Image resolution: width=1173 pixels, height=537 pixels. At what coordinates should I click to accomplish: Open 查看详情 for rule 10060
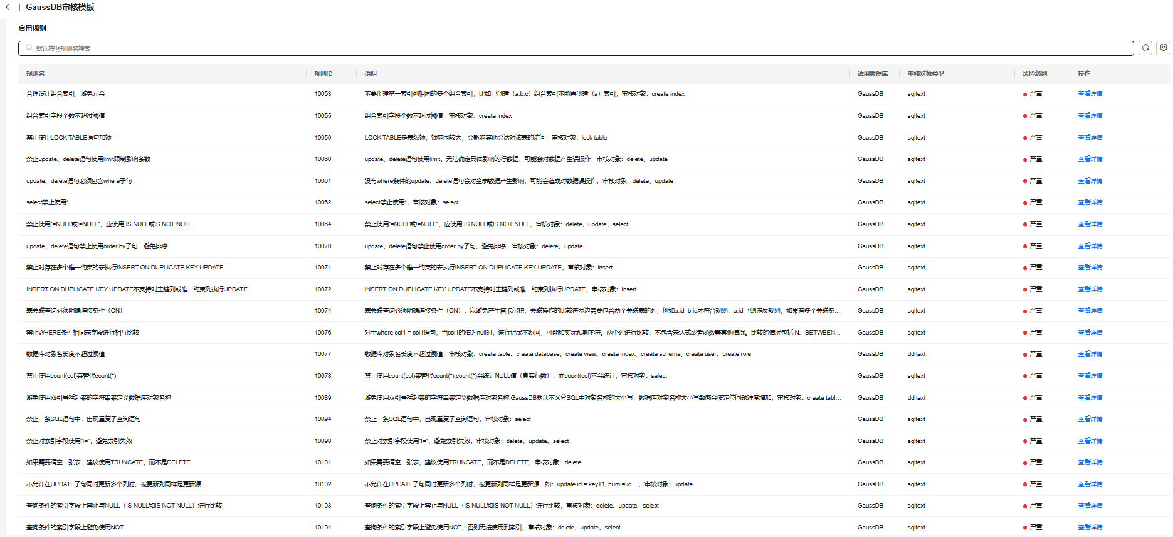tap(1090, 159)
